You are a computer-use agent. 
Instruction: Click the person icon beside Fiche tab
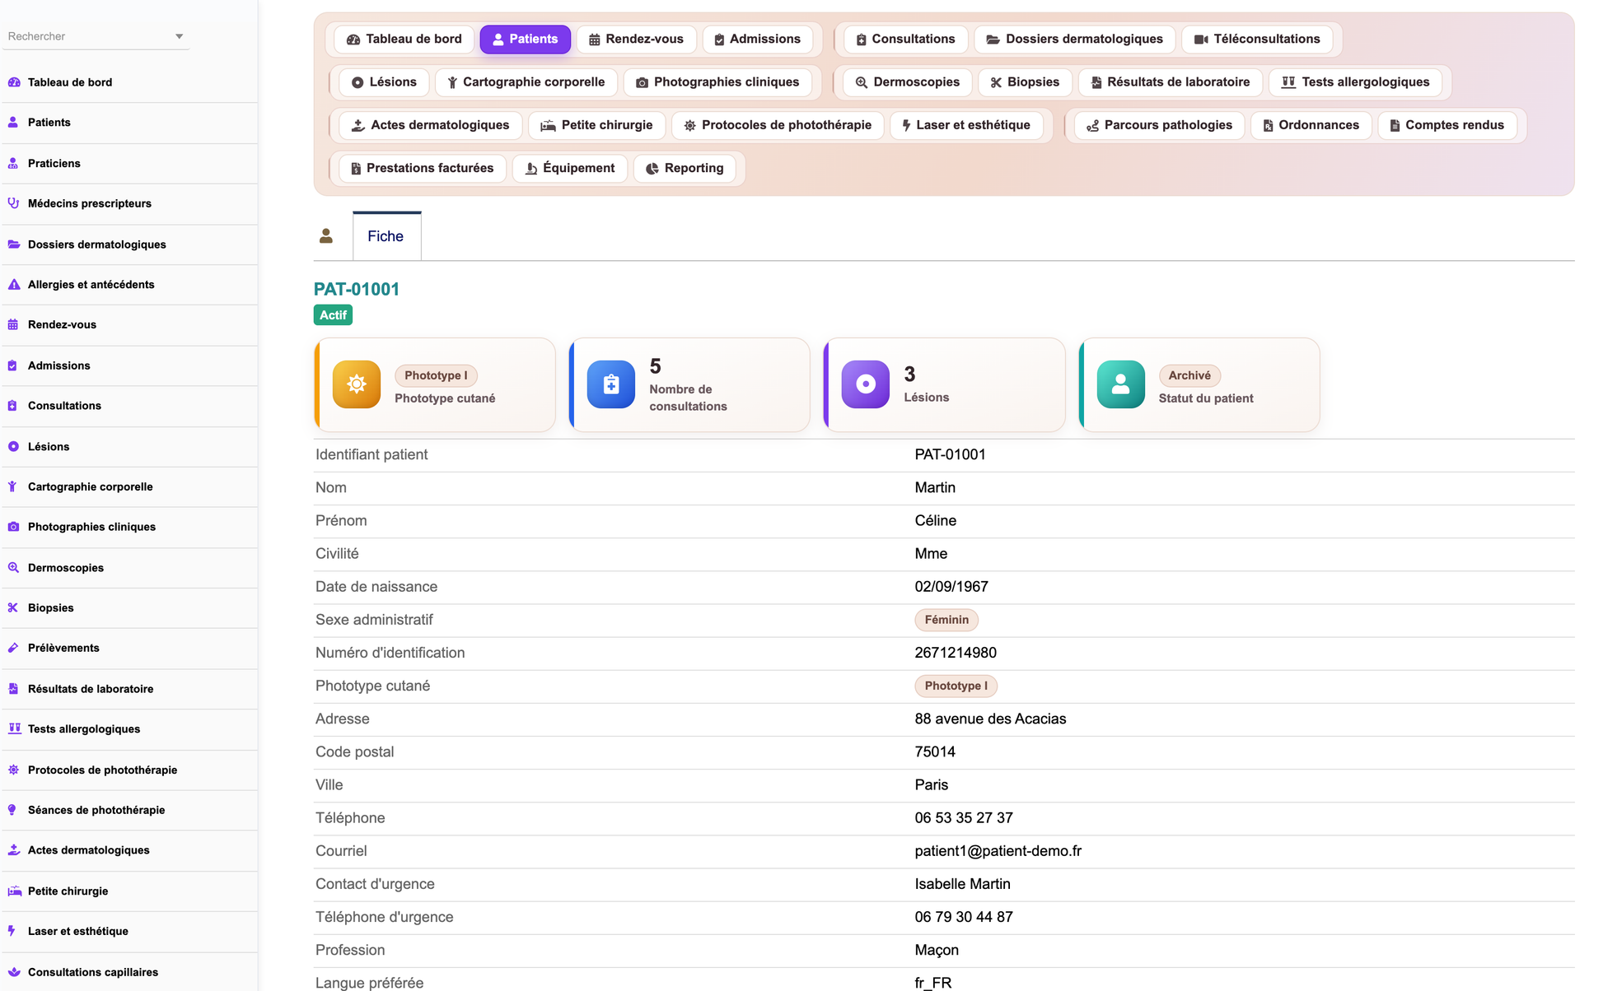click(x=326, y=236)
